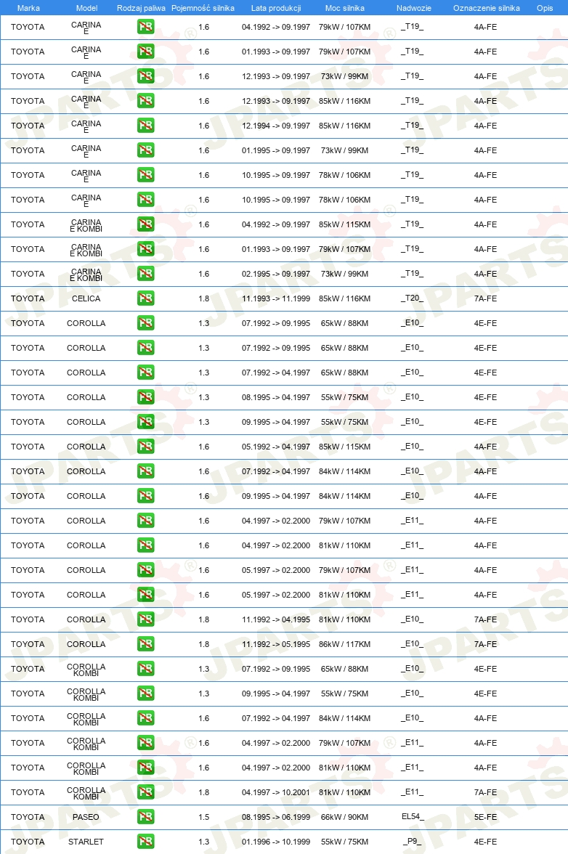Select fuel icon for Carina E 04.1992 79kW row
The height and width of the screenshot is (854, 568).
point(145,27)
